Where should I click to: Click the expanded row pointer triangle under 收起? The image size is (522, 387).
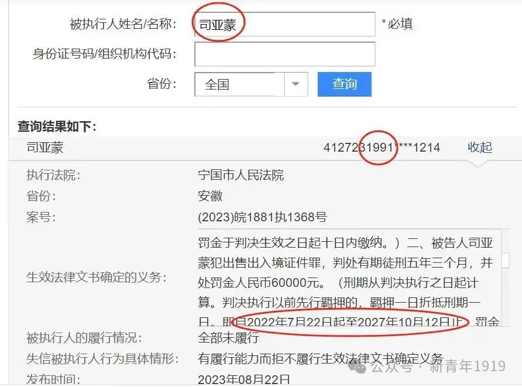478,163
